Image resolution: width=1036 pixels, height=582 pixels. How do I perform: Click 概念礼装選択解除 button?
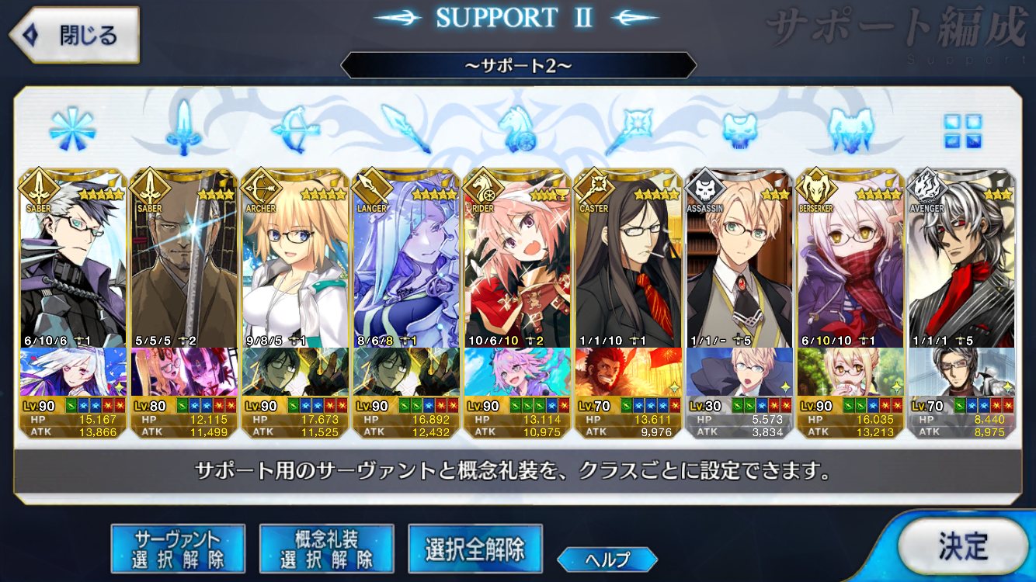point(326,549)
